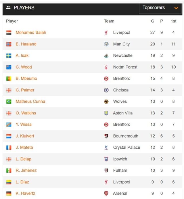Click the Bournemouth team name

(126, 136)
